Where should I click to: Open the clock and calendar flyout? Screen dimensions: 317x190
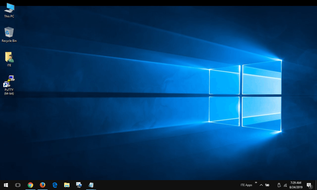pos(297,185)
